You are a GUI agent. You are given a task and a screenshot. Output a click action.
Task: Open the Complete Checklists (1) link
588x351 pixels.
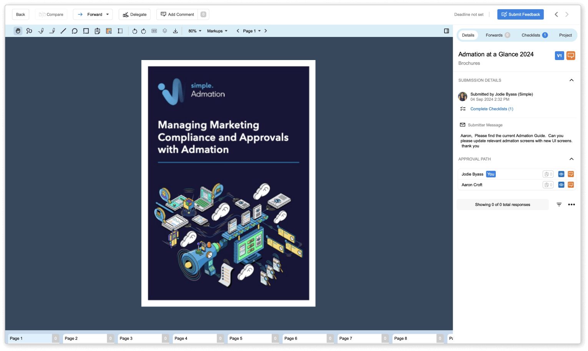492,109
